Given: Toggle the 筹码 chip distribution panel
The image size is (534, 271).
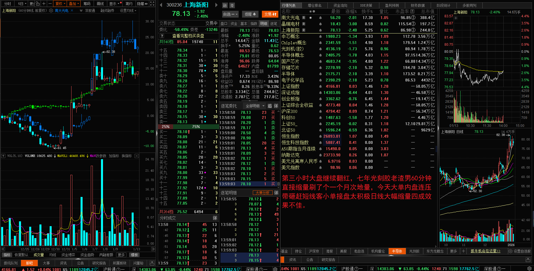Looking at the screenshot, I should [x=87, y=4].
